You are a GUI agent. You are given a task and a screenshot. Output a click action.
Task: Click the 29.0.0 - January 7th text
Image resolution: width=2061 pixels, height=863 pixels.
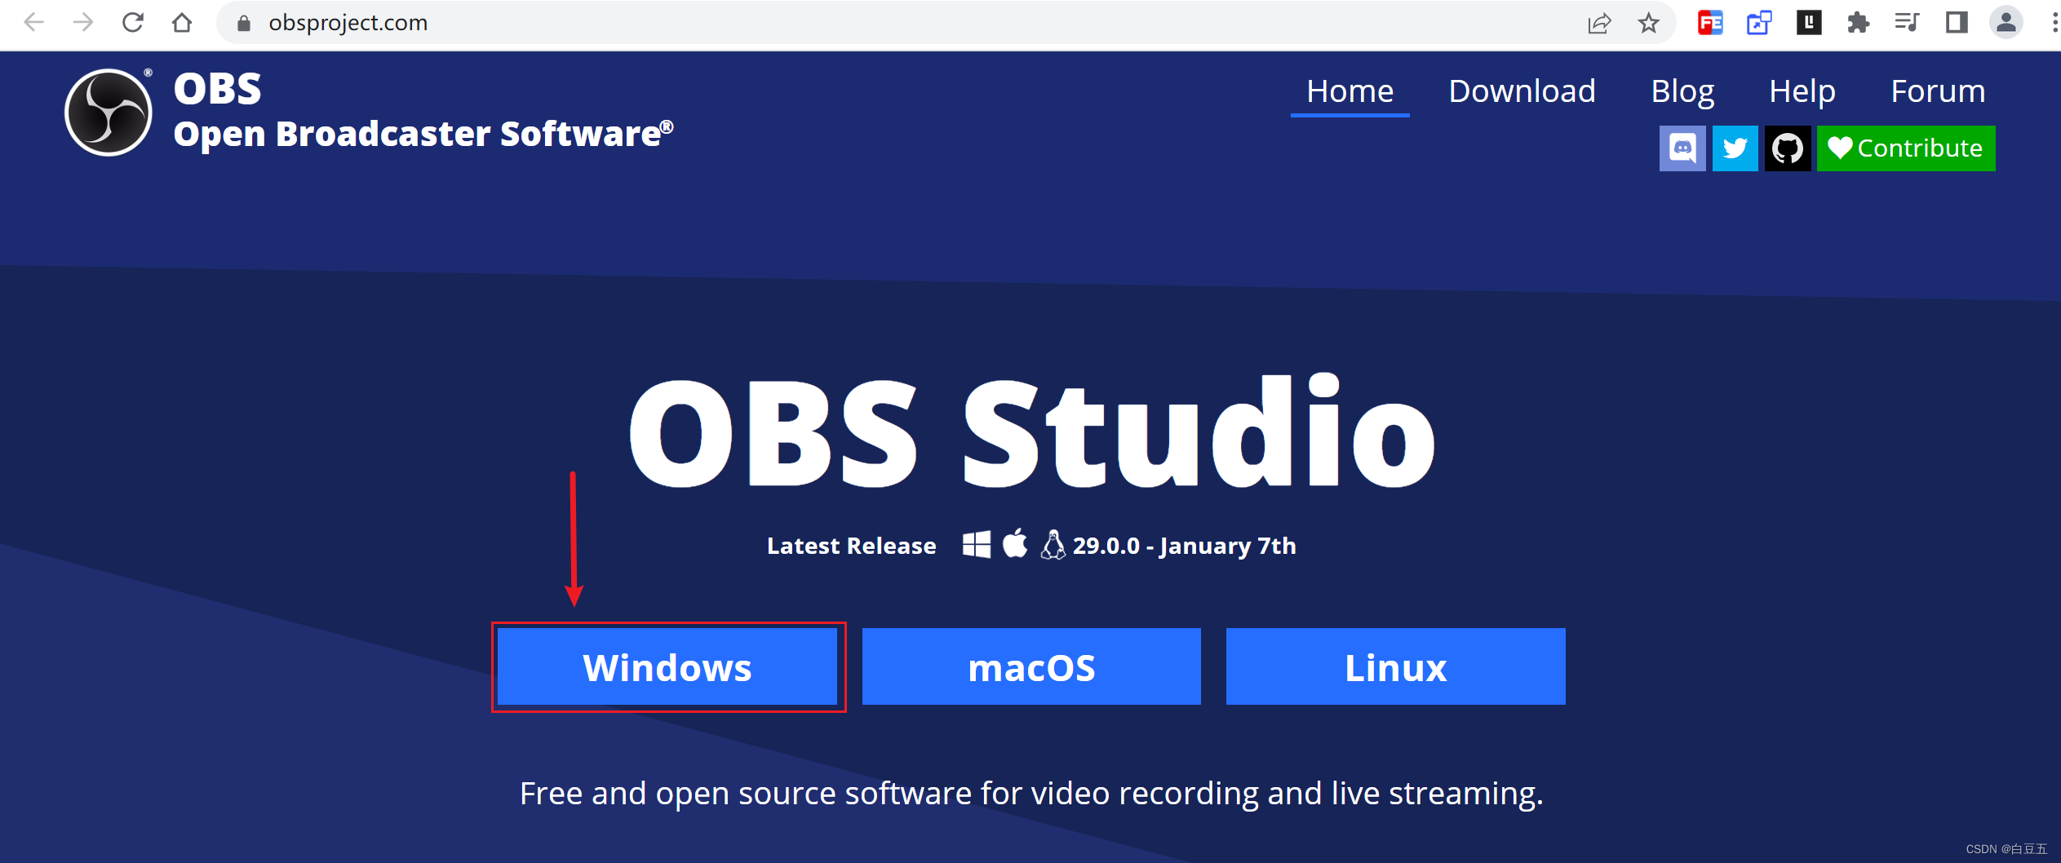(x=1185, y=546)
